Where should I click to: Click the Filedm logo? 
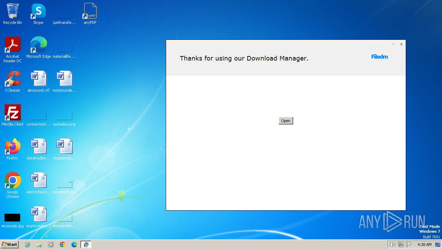379,57
